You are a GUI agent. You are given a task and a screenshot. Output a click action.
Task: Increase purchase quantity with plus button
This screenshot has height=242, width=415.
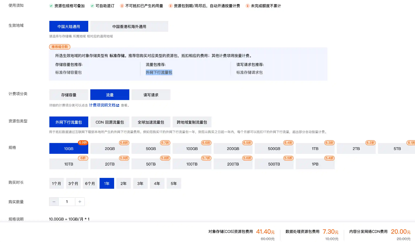(80, 202)
